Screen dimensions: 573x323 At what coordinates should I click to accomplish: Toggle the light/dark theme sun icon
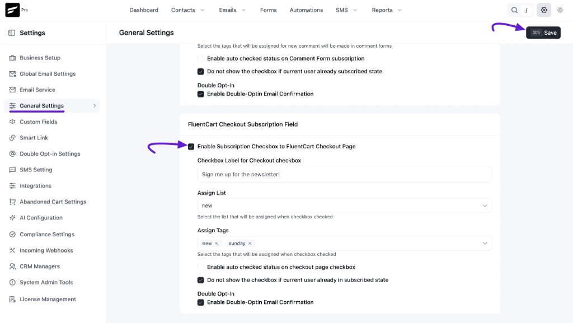pos(560,10)
